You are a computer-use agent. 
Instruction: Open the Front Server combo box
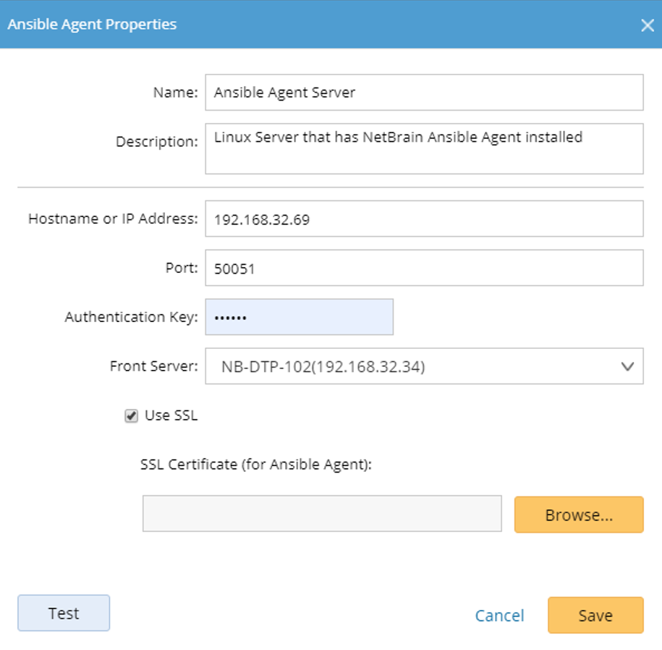click(x=424, y=366)
